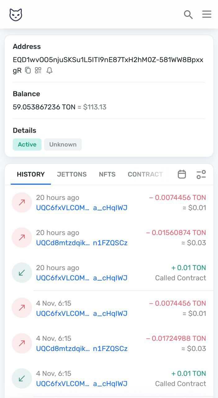
Task: Open the hamburger menu
Action: [x=207, y=14]
